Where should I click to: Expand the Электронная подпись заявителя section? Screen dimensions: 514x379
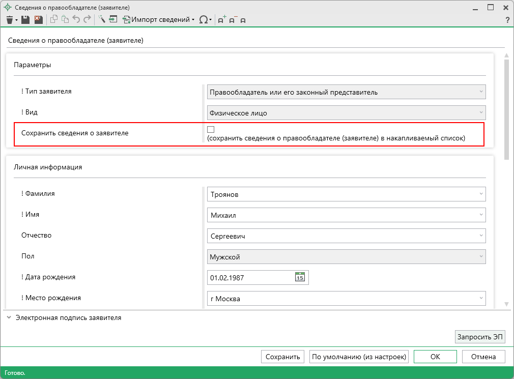click(68, 318)
